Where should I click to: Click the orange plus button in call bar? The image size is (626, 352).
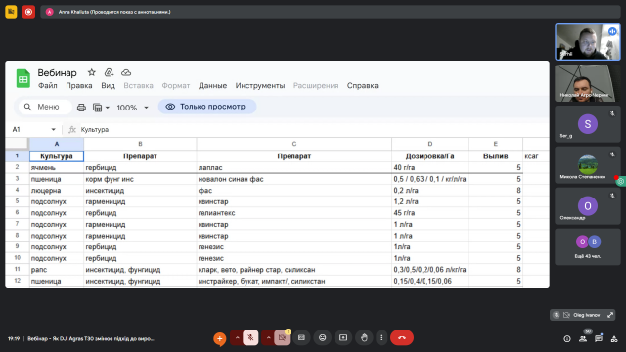pos(219,339)
